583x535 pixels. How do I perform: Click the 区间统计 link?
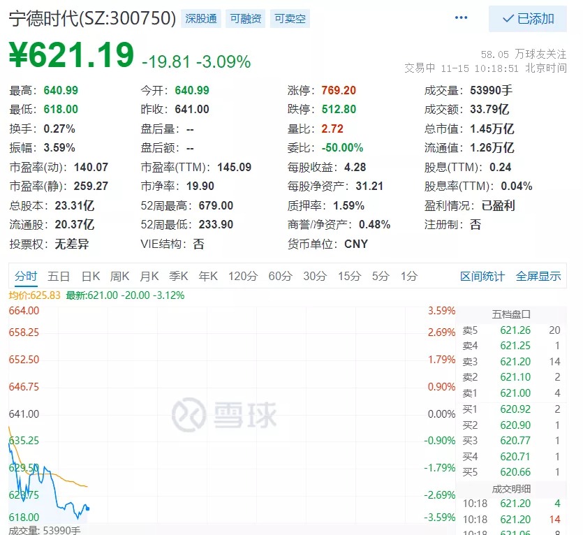(482, 277)
